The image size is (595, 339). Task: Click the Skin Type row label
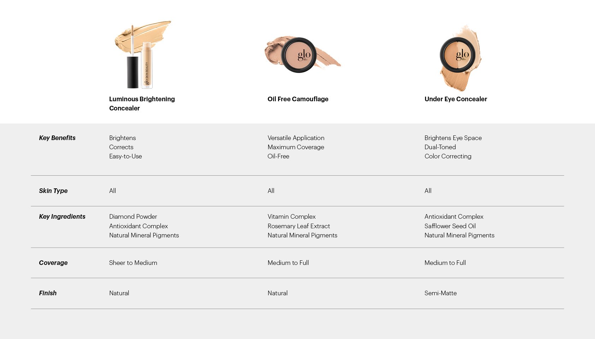pos(53,191)
